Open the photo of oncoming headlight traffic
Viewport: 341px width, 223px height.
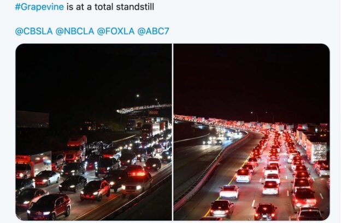[x=93, y=132]
